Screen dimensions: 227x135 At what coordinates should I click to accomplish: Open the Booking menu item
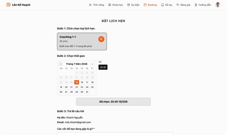150,5
